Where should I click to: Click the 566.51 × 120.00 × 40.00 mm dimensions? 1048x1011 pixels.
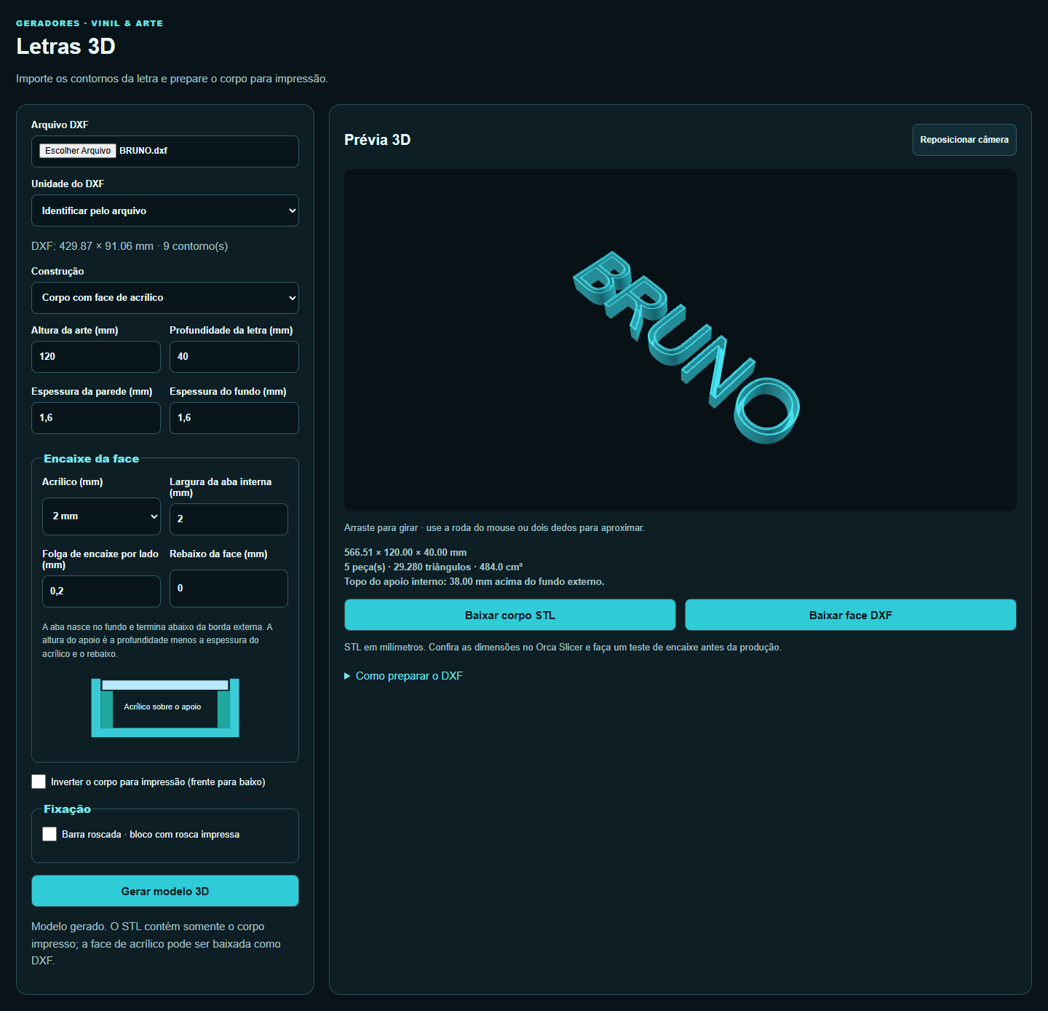(405, 553)
